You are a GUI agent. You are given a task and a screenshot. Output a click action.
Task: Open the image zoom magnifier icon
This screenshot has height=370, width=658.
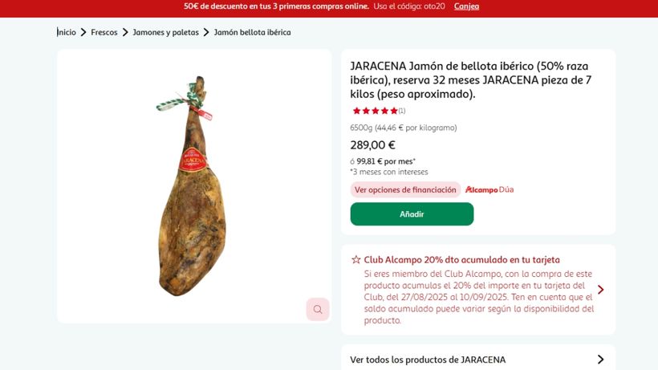pyautogui.click(x=318, y=310)
